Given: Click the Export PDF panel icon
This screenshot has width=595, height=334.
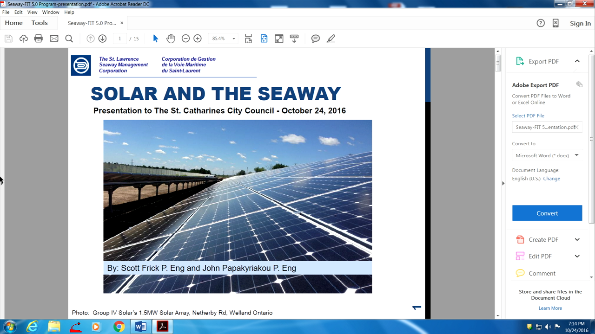Looking at the screenshot, I should [x=520, y=61].
